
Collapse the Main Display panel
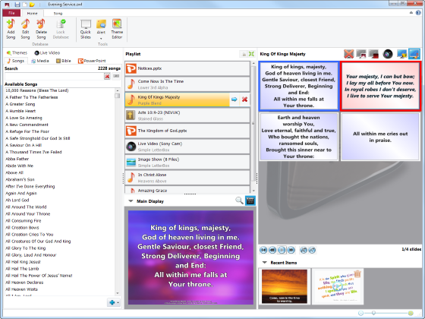pyautogui.click(x=131, y=201)
